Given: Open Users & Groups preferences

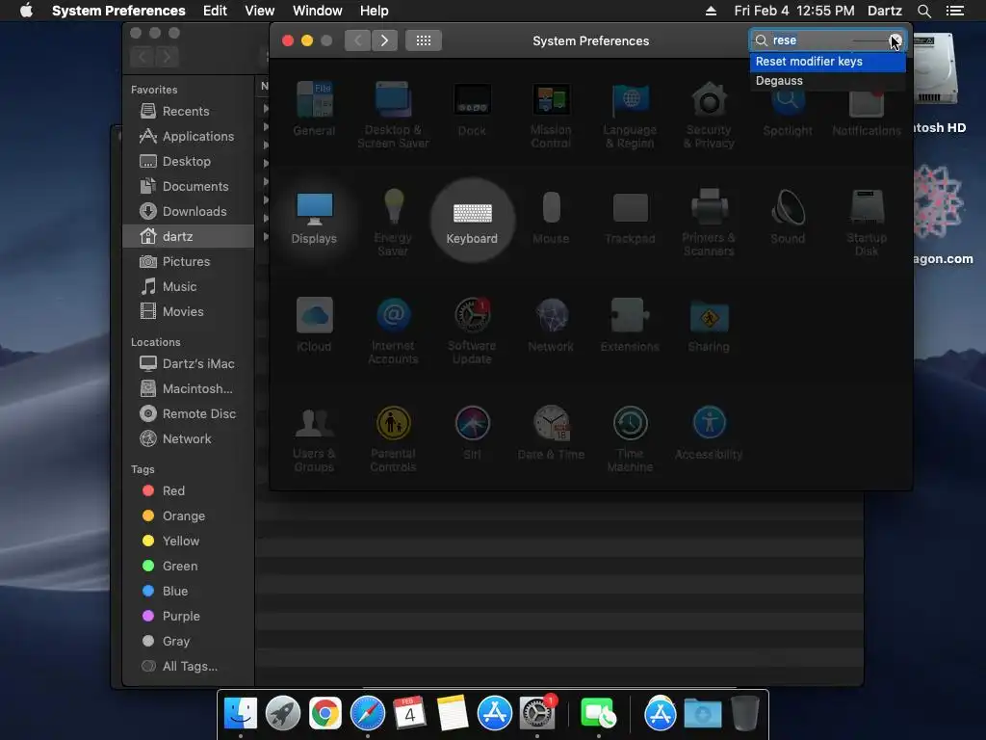Looking at the screenshot, I should 314,438.
